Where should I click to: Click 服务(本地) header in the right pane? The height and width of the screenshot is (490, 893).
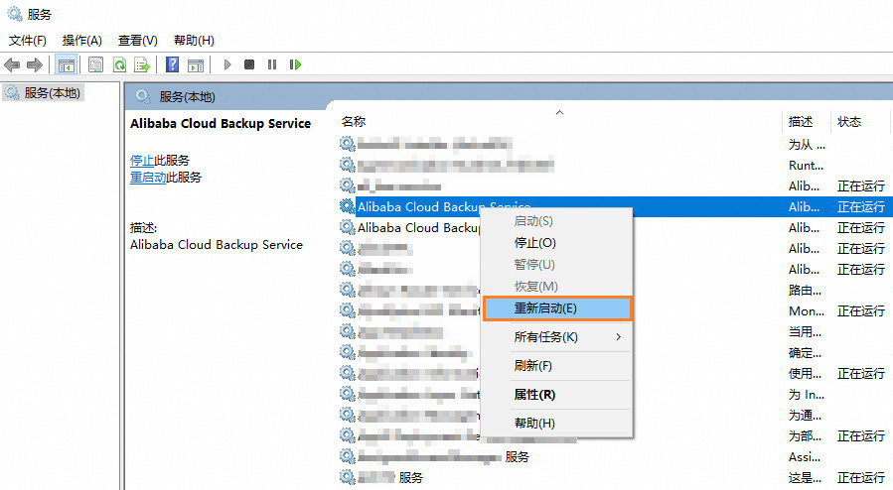(187, 97)
